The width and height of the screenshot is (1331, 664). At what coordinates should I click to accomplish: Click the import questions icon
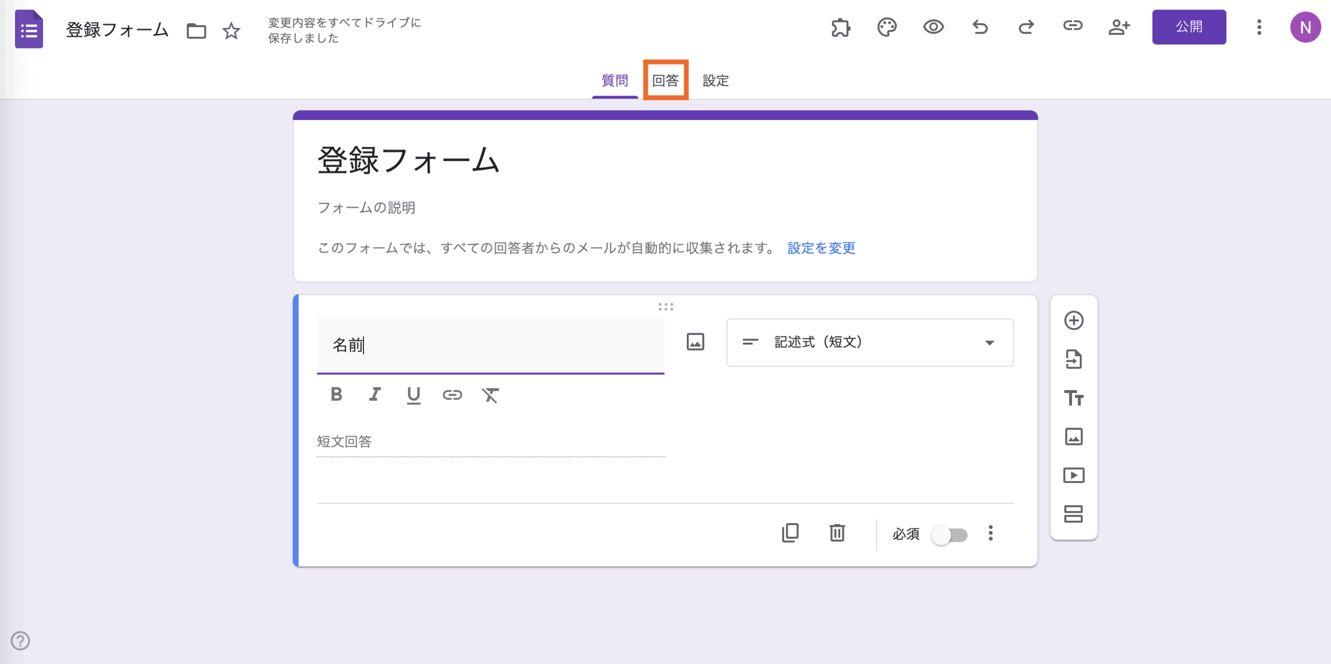(x=1074, y=359)
